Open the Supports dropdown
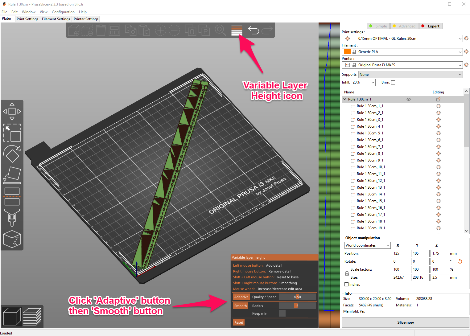The image size is (470, 336). tap(411, 75)
